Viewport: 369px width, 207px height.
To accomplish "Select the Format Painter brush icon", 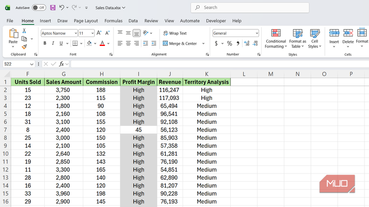I will point(24,47).
